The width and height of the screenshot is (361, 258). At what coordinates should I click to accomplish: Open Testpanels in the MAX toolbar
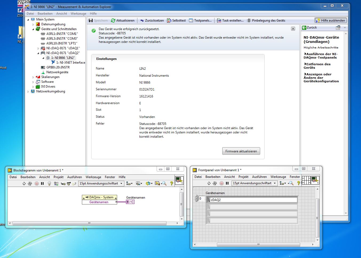click(200, 21)
